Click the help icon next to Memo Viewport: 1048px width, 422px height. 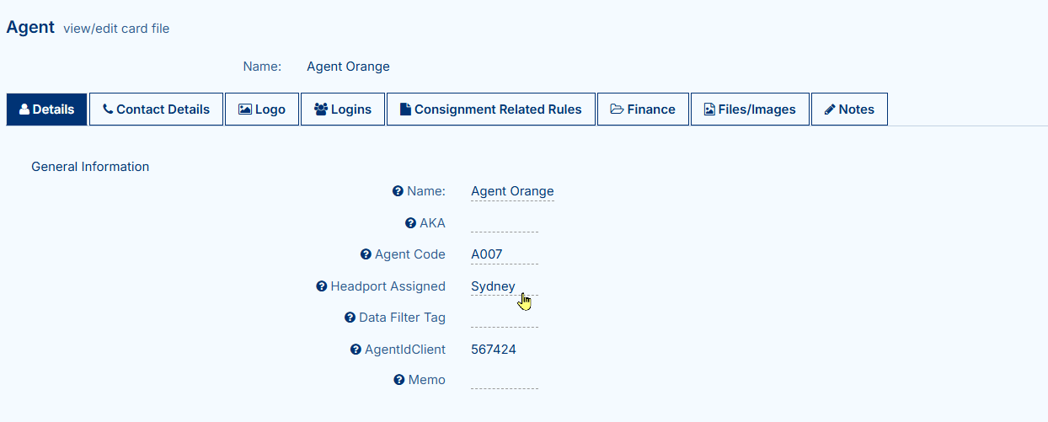399,380
